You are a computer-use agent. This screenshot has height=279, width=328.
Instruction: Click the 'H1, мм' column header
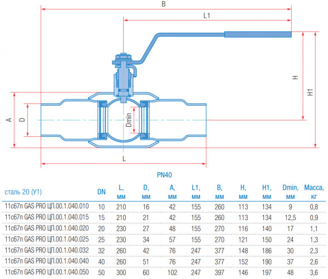click(x=267, y=192)
